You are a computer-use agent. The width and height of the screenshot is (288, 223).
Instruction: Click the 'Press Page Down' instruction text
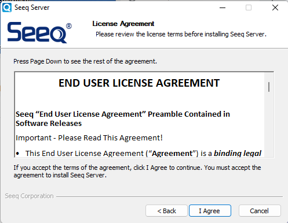(x=85, y=61)
